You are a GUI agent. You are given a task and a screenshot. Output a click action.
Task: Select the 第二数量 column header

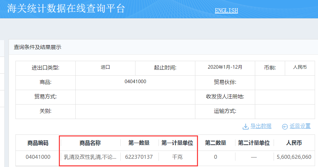pyautogui.click(x=215, y=143)
